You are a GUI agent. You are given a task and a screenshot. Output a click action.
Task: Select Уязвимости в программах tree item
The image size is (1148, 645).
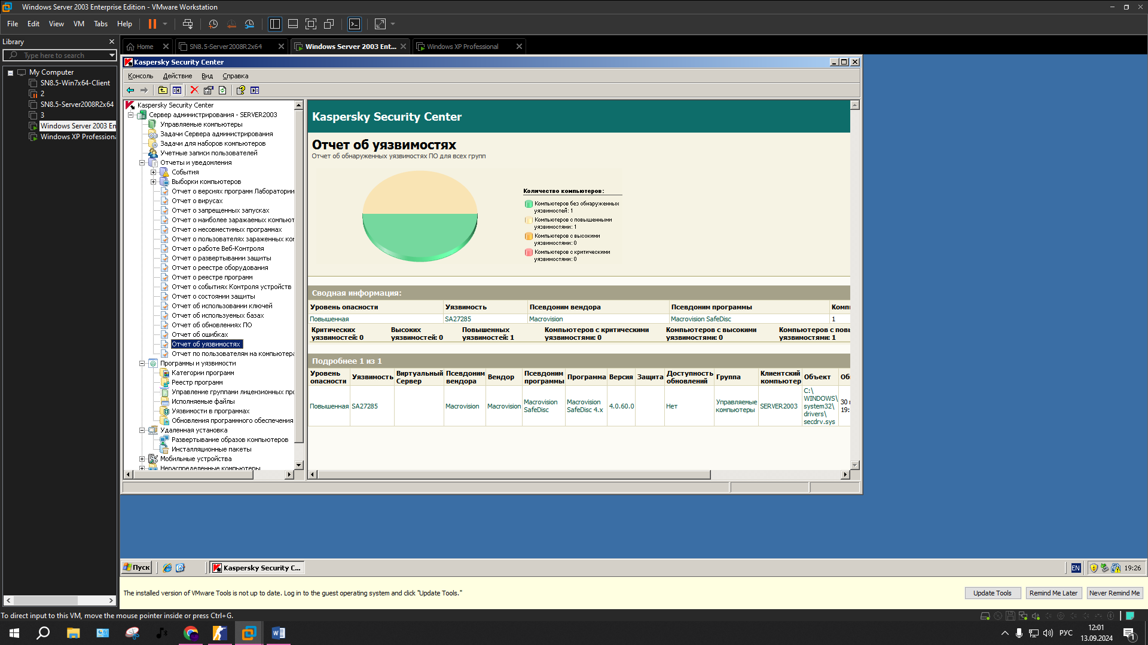(210, 411)
